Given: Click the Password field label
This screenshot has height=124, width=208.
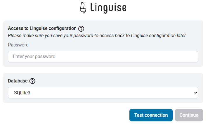Looking at the screenshot, I should pyautogui.click(x=18, y=45).
